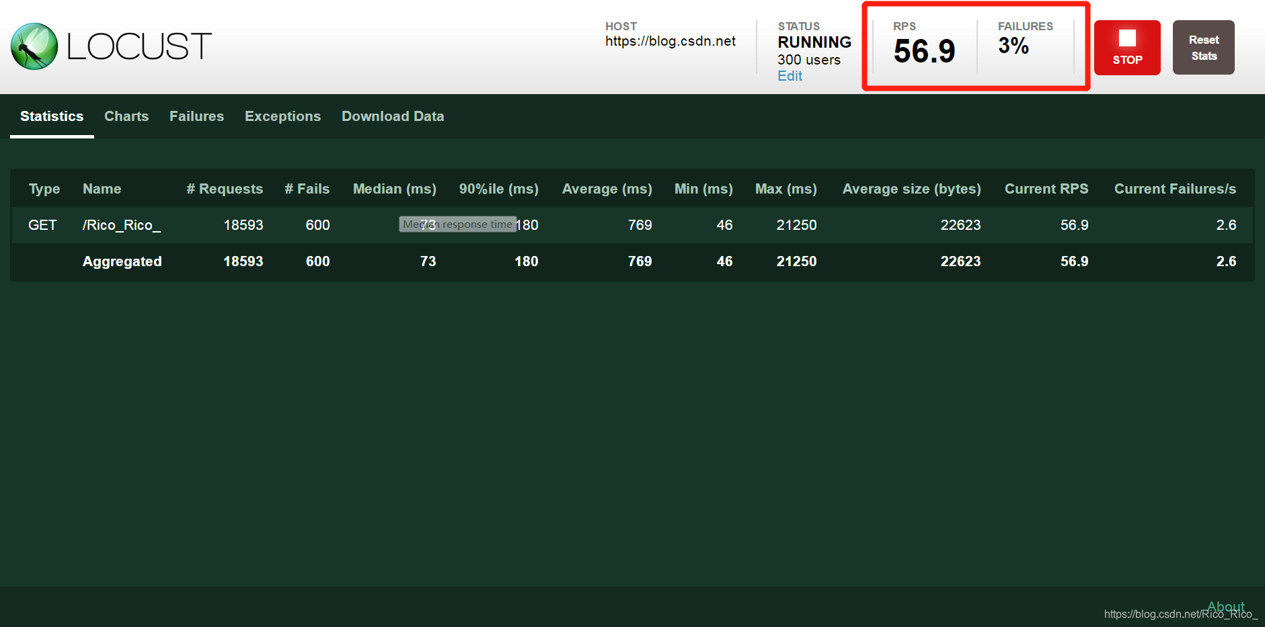This screenshot has width=1265, height=627.
Task: Open the Download Data tab
Action: [x=393, y=116]
